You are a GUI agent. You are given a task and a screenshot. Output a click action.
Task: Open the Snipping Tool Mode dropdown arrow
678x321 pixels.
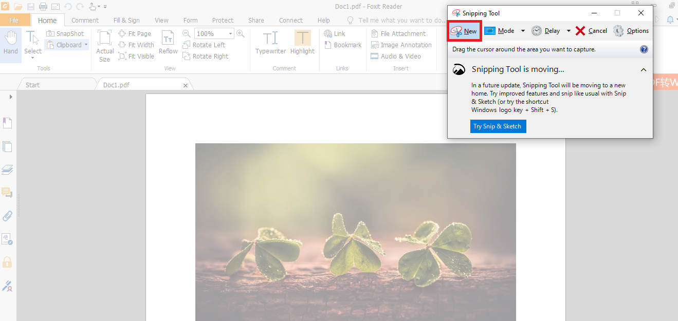523,31
